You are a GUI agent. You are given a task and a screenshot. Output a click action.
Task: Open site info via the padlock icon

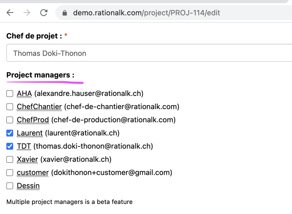point(65,13)
